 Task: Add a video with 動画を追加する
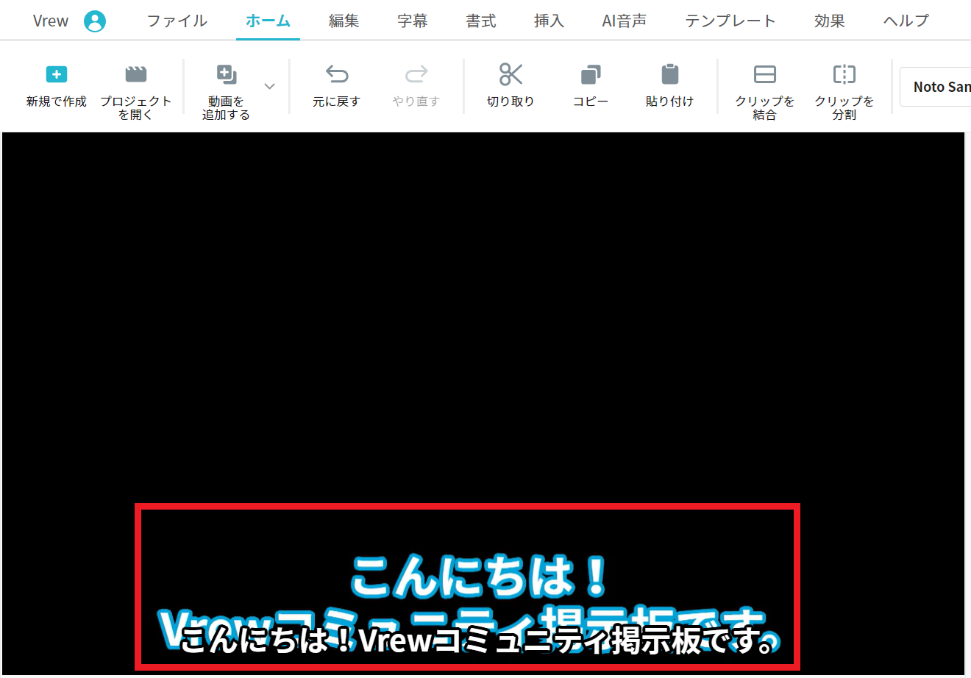(226, 93)
